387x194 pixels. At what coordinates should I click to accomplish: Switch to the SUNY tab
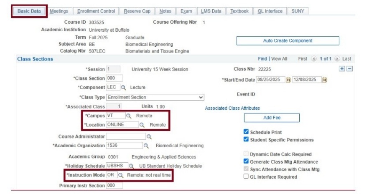click(x=298, y=11)
